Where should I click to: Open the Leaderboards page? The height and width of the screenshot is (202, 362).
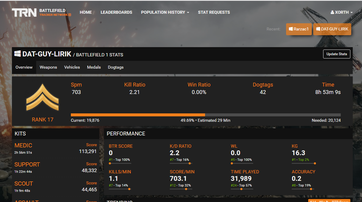click(x=116, y=12)
